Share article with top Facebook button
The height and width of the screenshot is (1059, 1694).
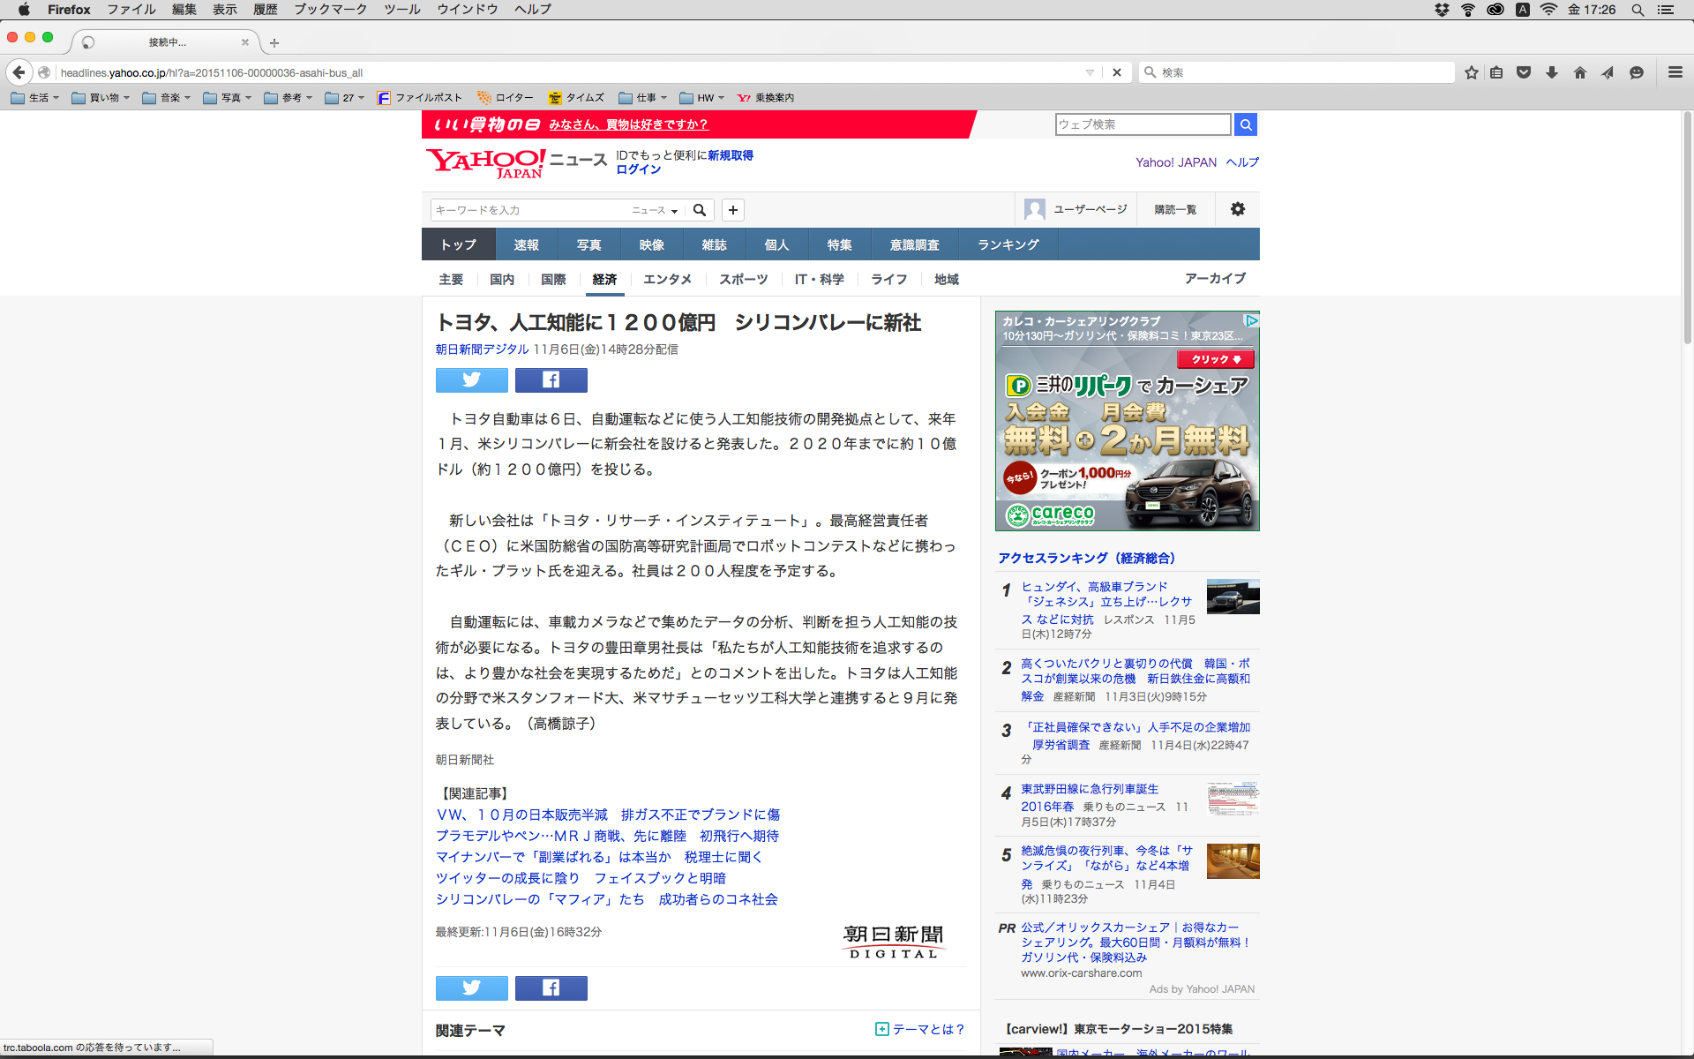[x=551, y=379]
